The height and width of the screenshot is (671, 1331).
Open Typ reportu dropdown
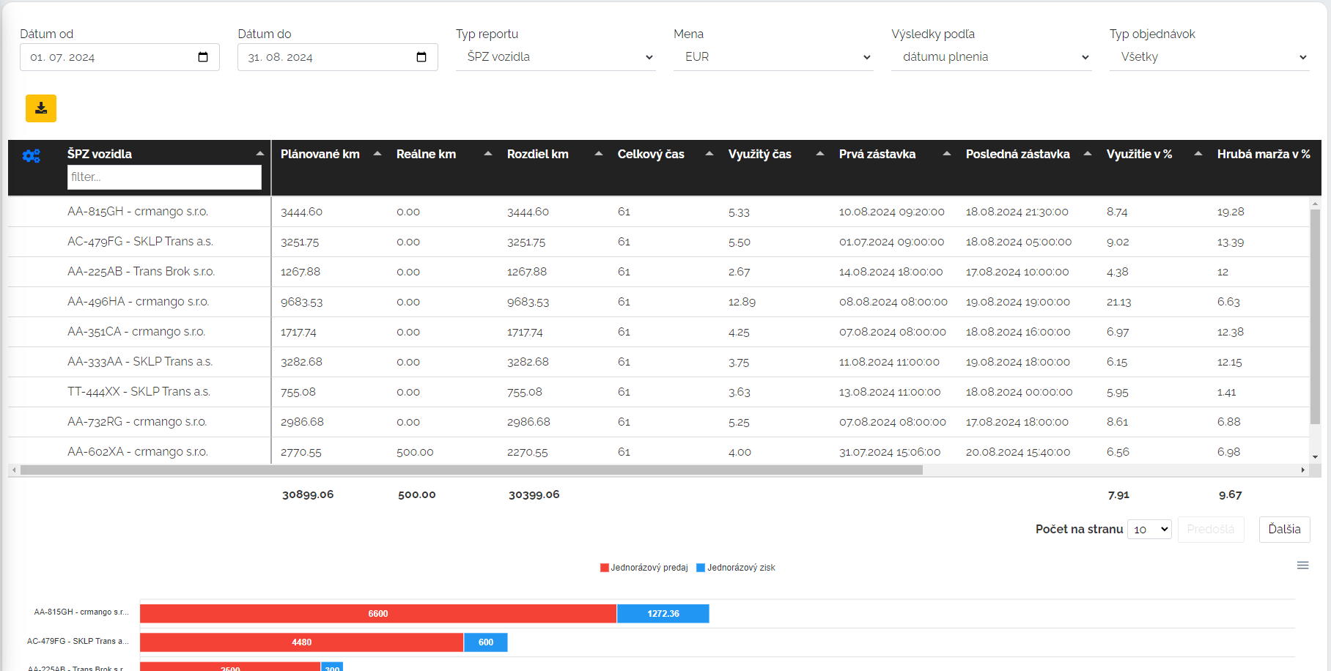tap(556, 57)
